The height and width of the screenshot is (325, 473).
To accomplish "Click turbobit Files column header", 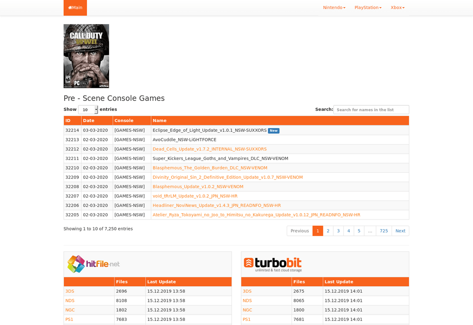I will point(307,281).
